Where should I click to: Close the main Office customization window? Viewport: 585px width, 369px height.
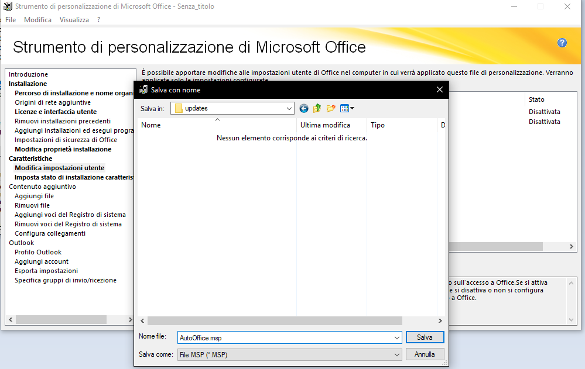(567, 6)
